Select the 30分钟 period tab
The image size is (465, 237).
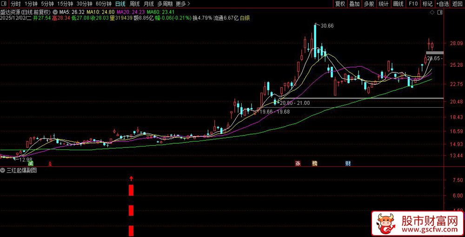pos(84,4)
